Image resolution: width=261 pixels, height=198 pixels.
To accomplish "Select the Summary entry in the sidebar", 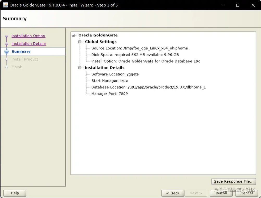I will point(21,51).
